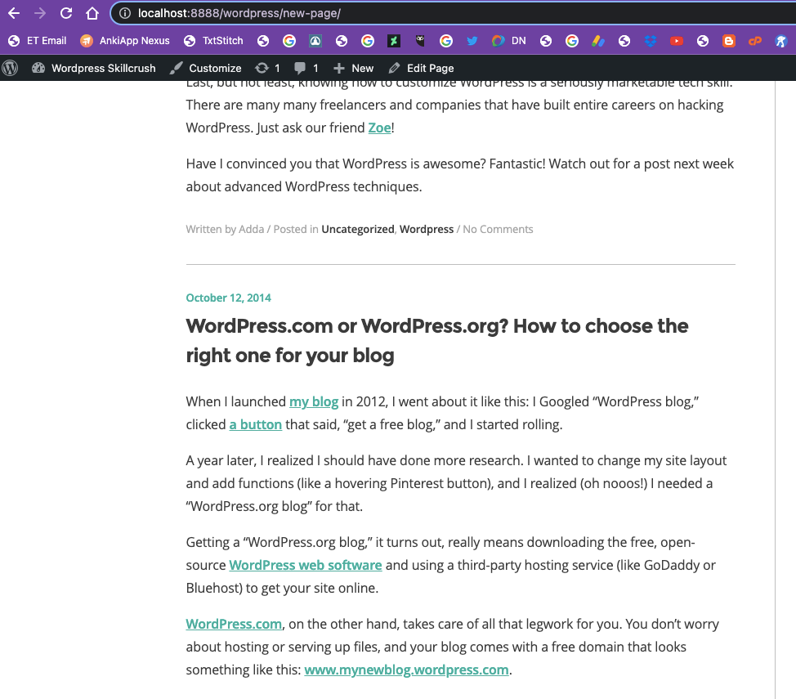Image resolution: width=796 pixels, height=699 pixels.
Task: Go back using the browser back arrow
Action: pyautogui.click(x=14, y=13)
